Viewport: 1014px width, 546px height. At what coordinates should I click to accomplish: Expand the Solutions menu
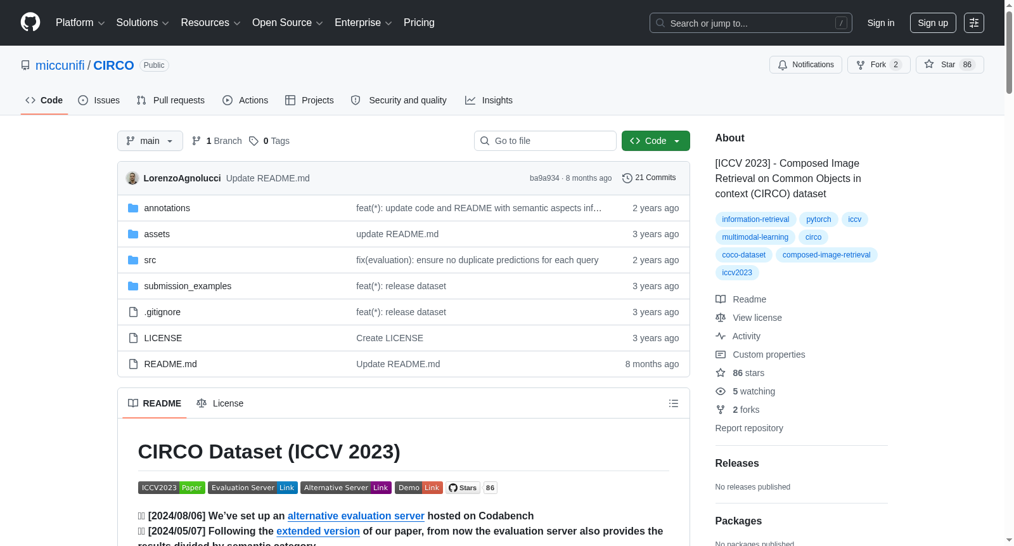143,23
